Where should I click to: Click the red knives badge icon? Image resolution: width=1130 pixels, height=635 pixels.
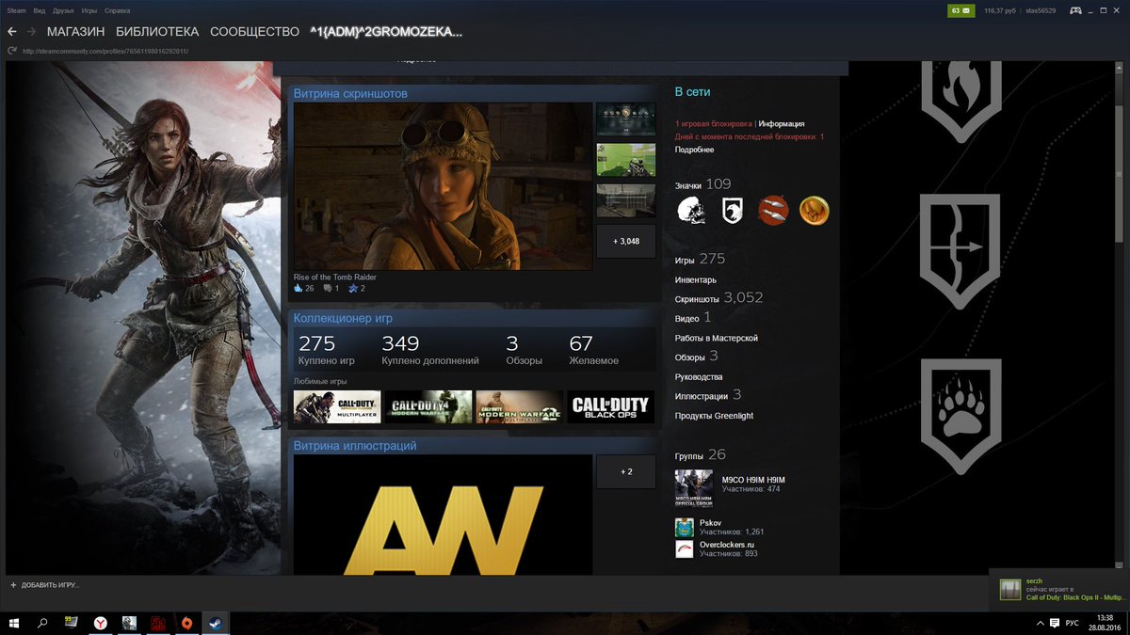pyautogui.click(x=773, y=211)
